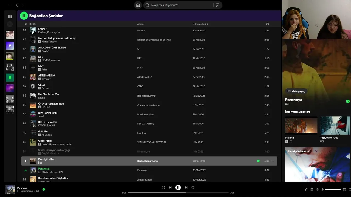Toggle shuffle mode

(163, 187)
